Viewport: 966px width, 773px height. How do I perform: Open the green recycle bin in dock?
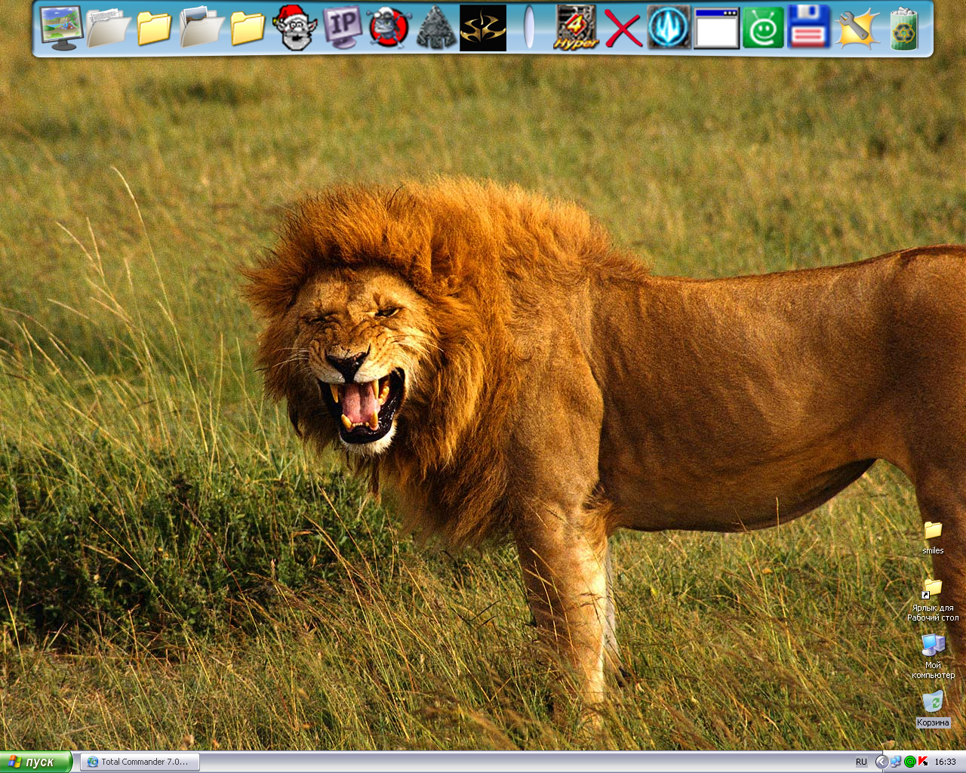coord(903,28)
